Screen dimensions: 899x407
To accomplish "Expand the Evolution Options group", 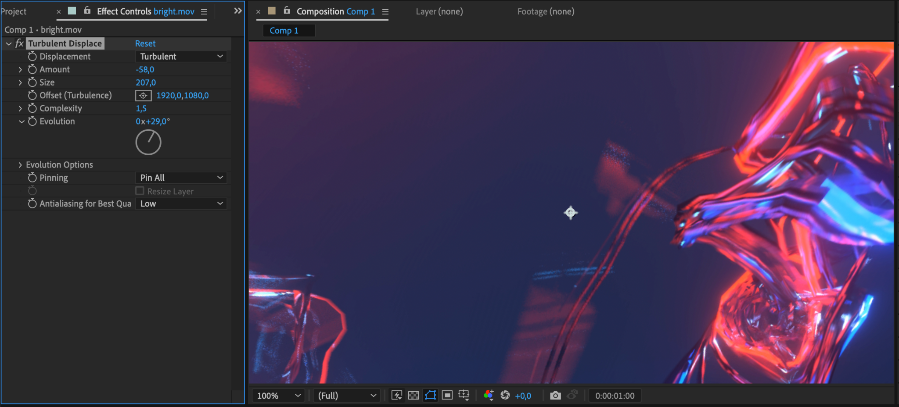I will point(20,165).
